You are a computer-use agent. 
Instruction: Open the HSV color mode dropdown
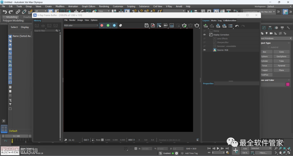click(132, 140)
